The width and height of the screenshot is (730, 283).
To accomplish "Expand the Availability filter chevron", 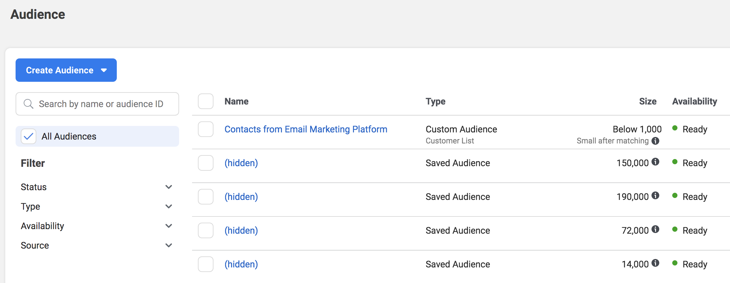I will 169,226.
